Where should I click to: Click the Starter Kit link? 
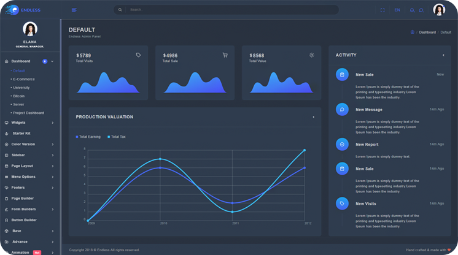coord(21,133)
